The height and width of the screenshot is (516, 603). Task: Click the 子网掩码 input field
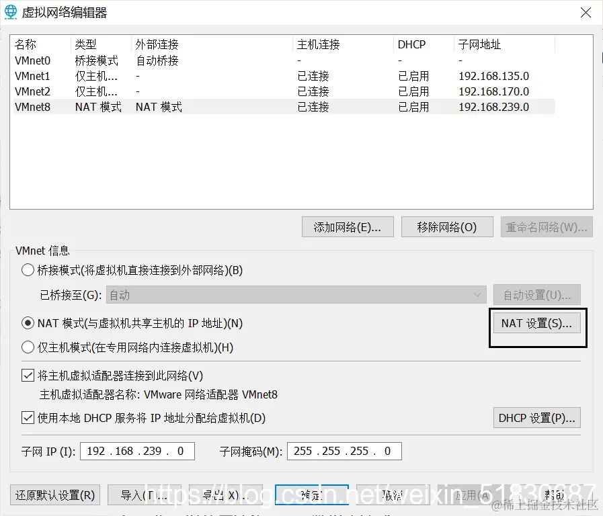pyautogui.click(x=344, y=451)
